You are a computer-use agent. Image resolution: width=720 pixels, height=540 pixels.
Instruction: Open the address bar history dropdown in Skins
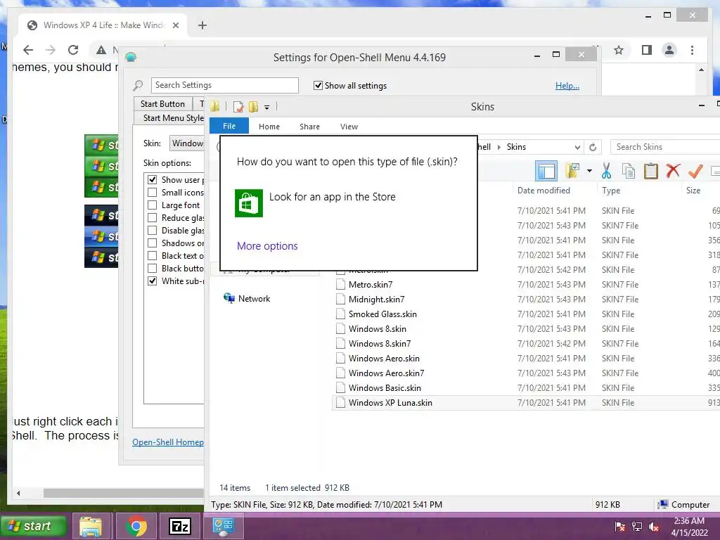[x=577, y=147]
